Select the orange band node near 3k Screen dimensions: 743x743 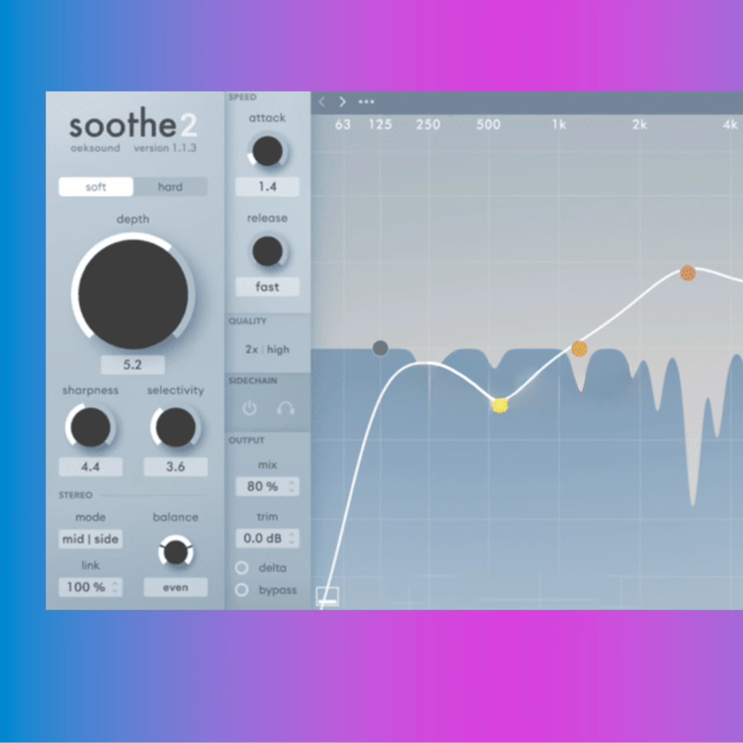(687, 273)
